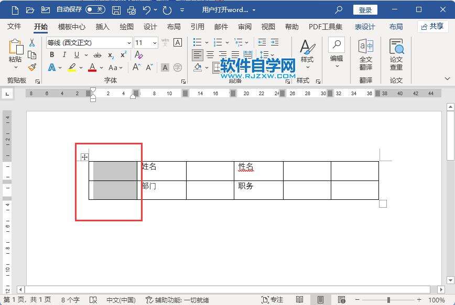Click the paper plagiarism check icon (论文查重)
Image resolution: width=455 pixels, height=305 pixels.
tap(396, 54)
